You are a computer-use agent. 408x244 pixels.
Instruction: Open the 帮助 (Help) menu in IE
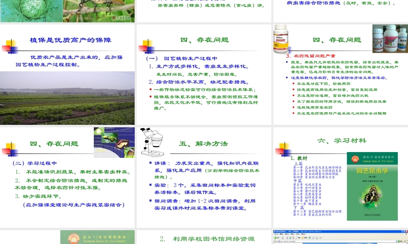point(303,234)
